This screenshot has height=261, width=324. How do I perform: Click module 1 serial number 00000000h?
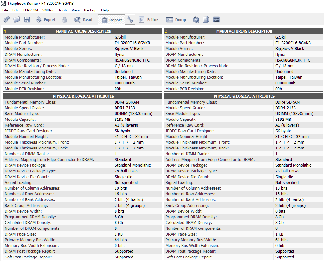click(x=124, y=83)
